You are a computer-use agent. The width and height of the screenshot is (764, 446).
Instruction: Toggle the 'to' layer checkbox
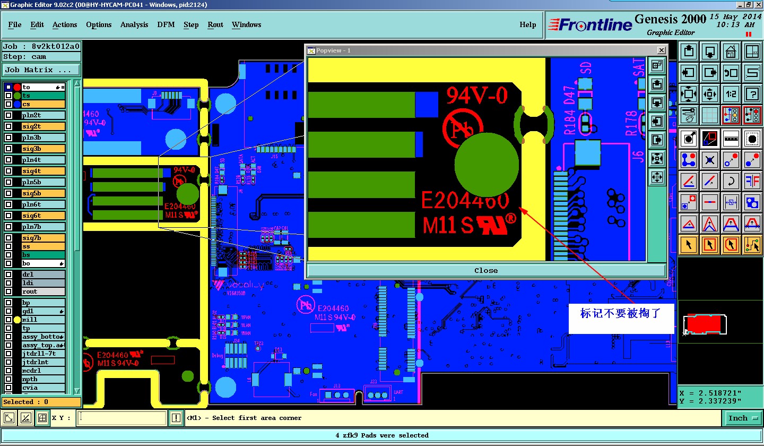8,87
